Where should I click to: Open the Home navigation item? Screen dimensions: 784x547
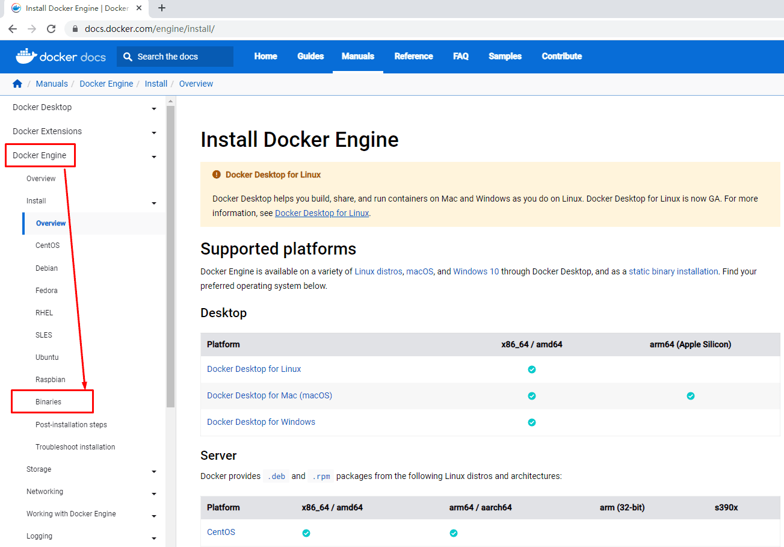(x=265, y=56)
